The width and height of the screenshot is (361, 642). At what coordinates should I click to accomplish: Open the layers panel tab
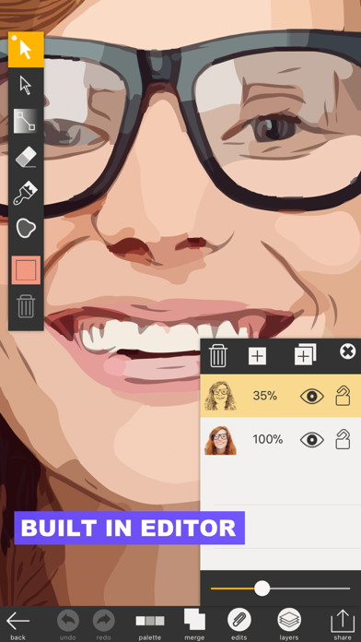(x=289, y=624)
